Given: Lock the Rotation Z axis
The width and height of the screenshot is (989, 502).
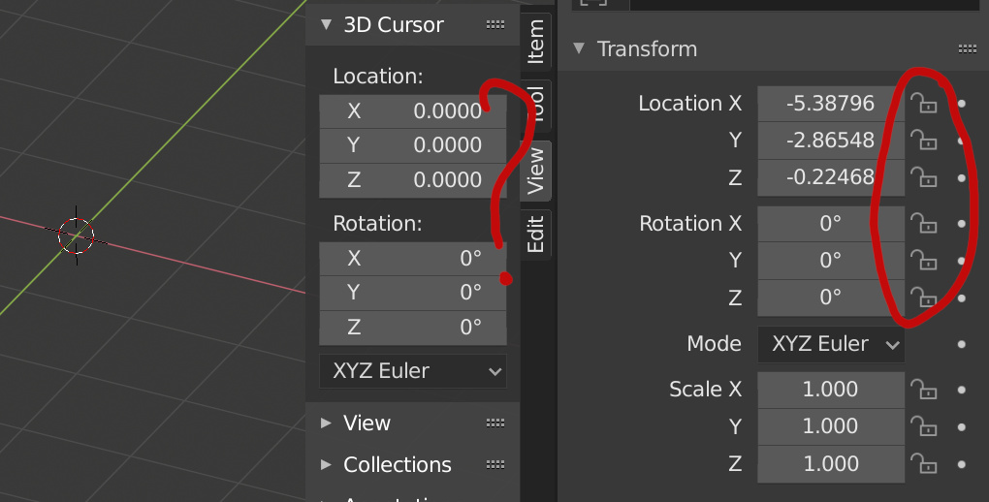Looking at the screenshot, I should (924, 298).
